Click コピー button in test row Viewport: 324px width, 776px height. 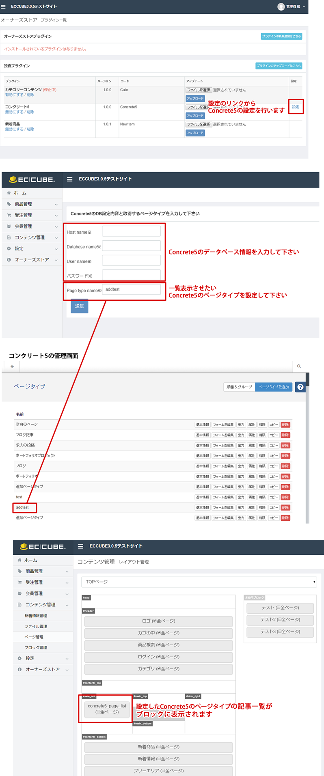point(274,497)
